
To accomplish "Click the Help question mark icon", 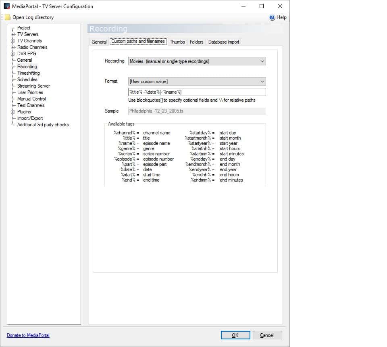I will click(272, 17).
